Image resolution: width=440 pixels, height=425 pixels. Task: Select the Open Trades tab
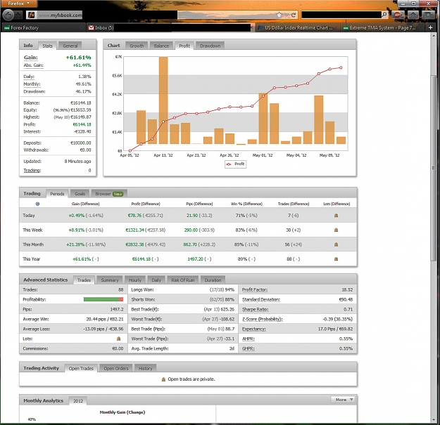click(81, 368)
